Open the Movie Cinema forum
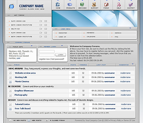Viewport: 143px width, 123px height. click(x=22, y=81)
